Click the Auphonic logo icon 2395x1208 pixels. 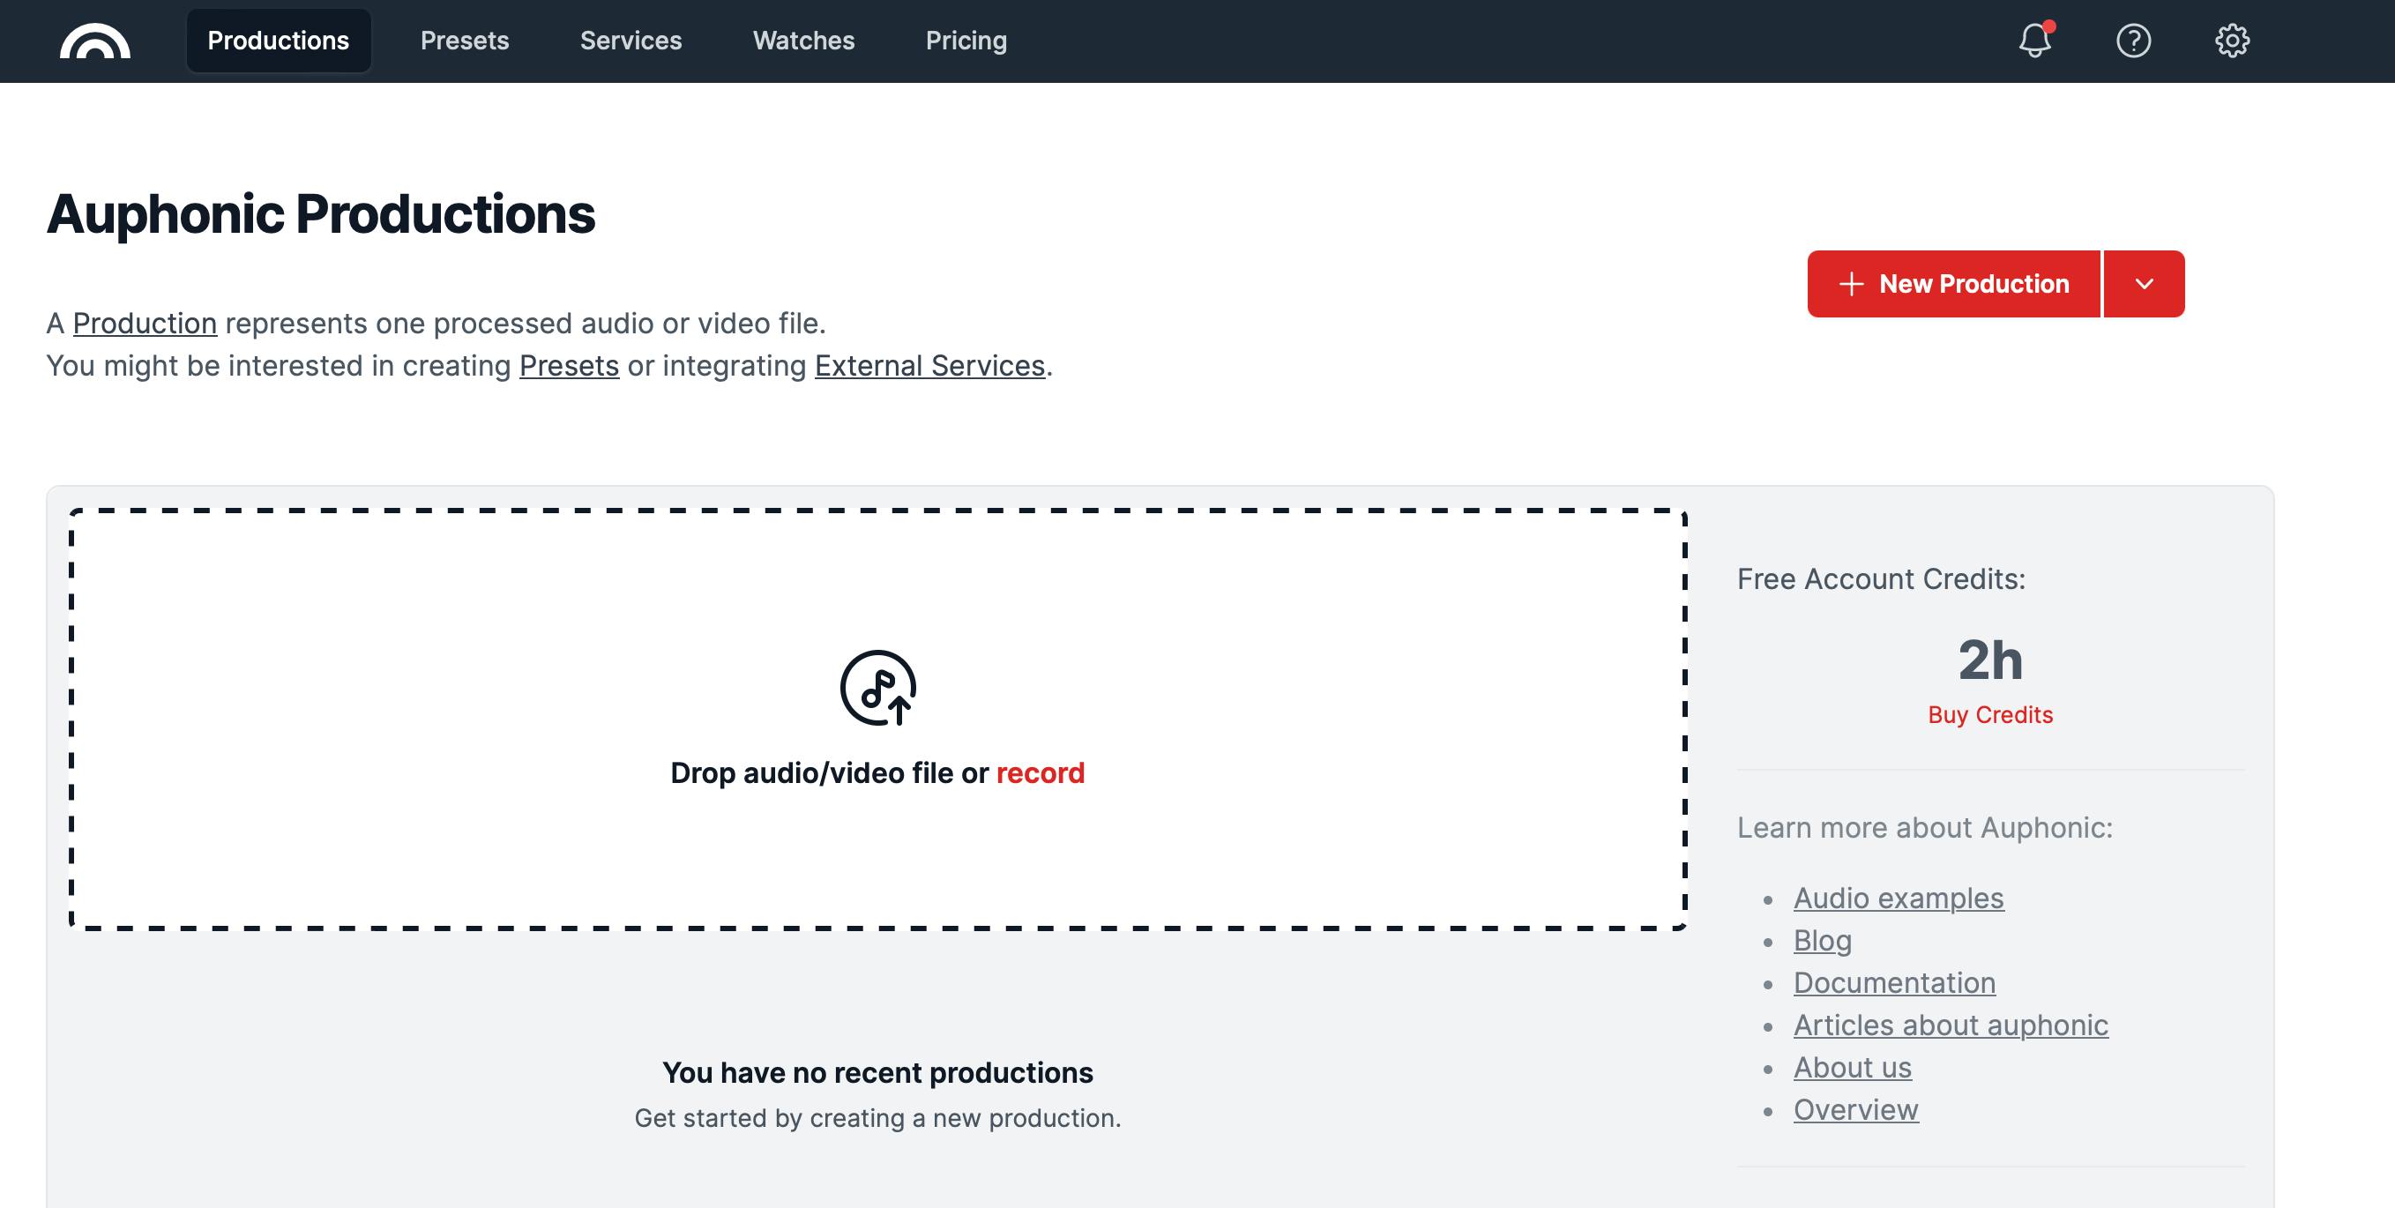click(95, 41)
